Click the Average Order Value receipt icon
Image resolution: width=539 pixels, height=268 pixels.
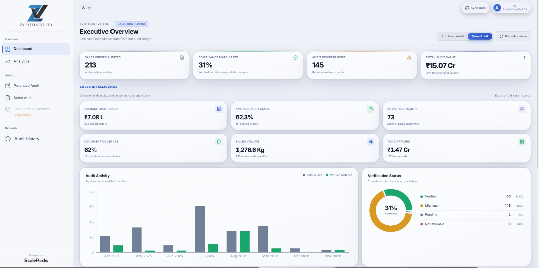click(219, 109)
